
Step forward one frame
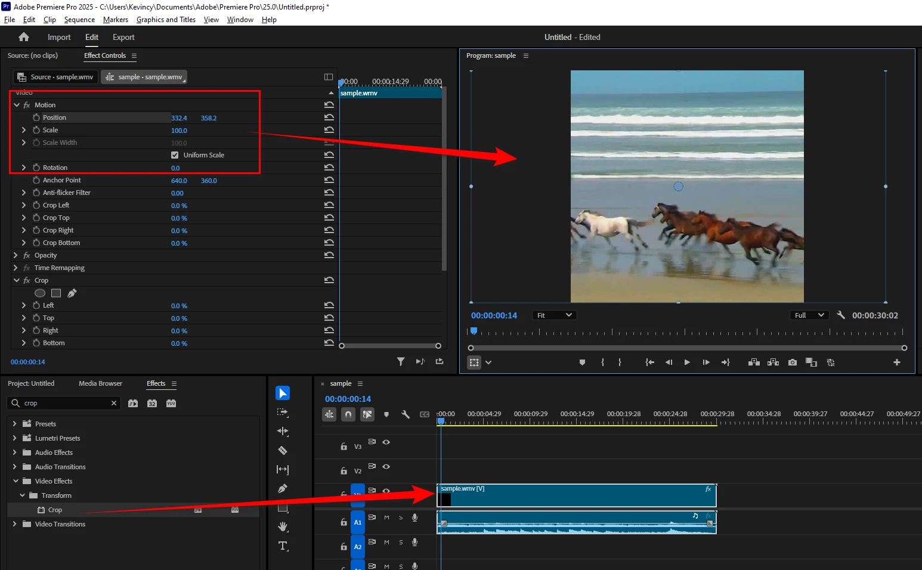click(x=706, y=362)
